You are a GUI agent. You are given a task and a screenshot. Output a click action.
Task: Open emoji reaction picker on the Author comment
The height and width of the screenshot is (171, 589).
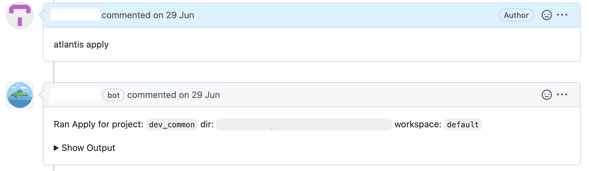(546, 15)
